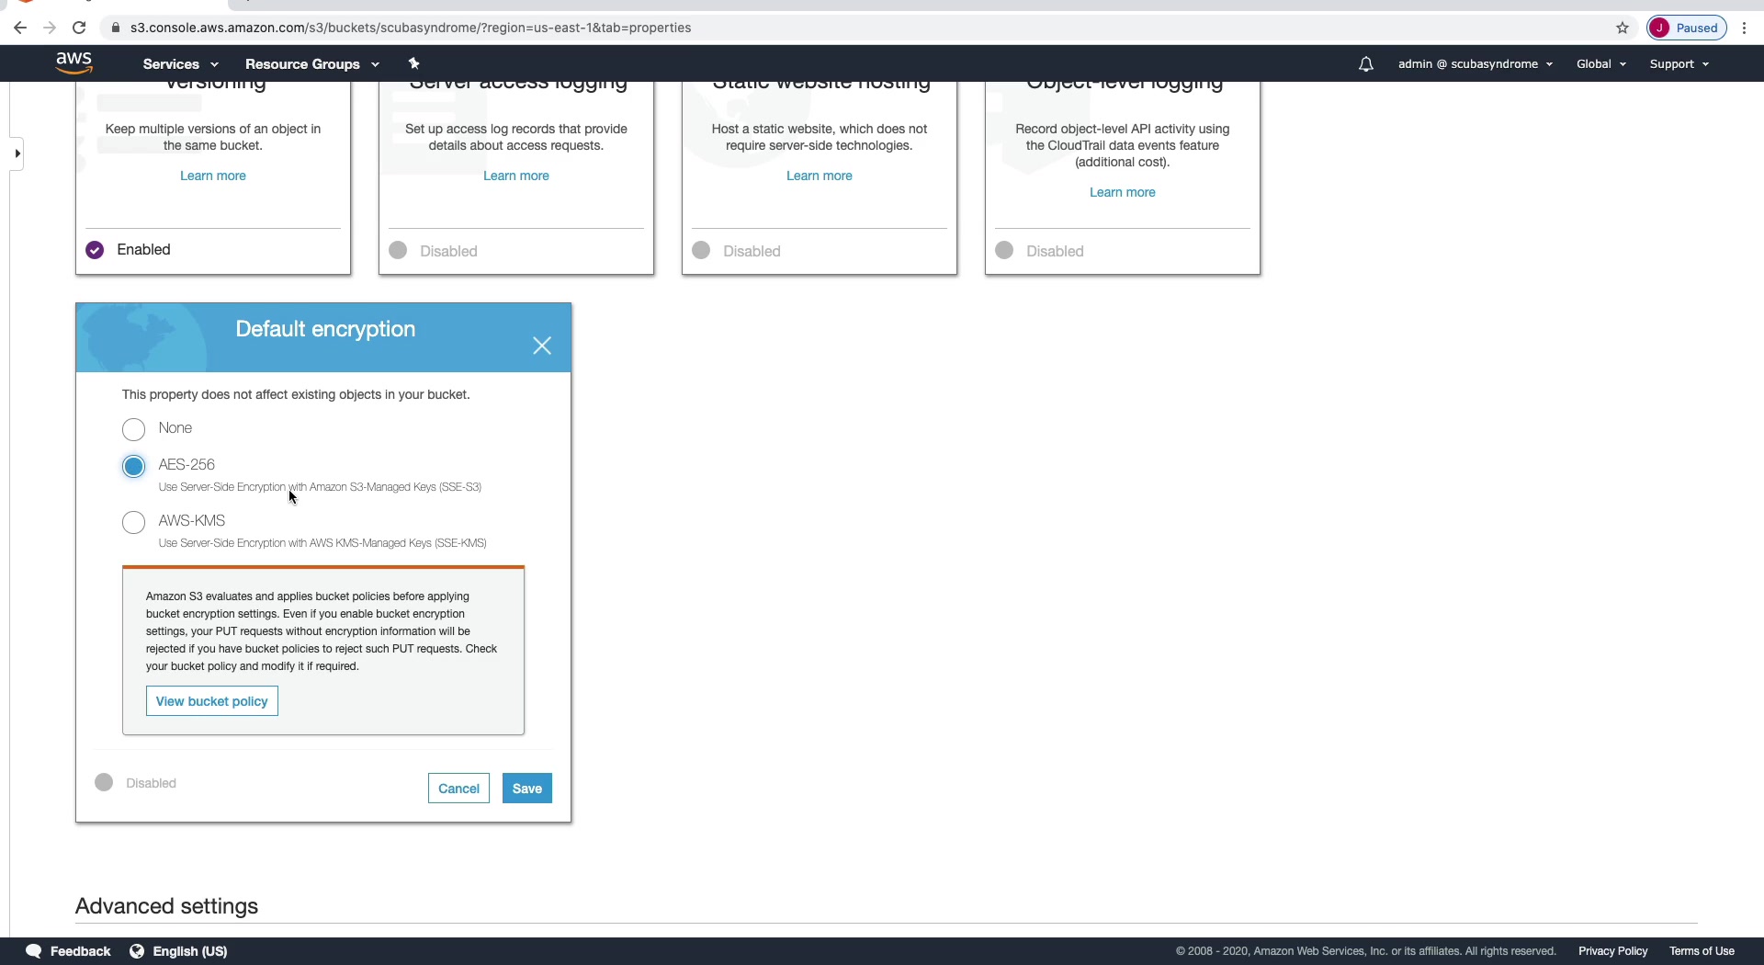The height and width of the screenshot is (965, 1764).
Task: Save the default encryption settings
Action: tap(527, 789)
